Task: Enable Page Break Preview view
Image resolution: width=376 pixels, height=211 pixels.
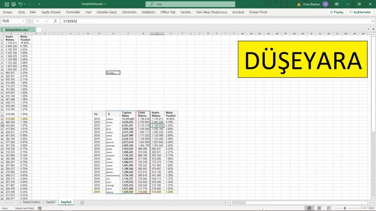Action: 329,208
